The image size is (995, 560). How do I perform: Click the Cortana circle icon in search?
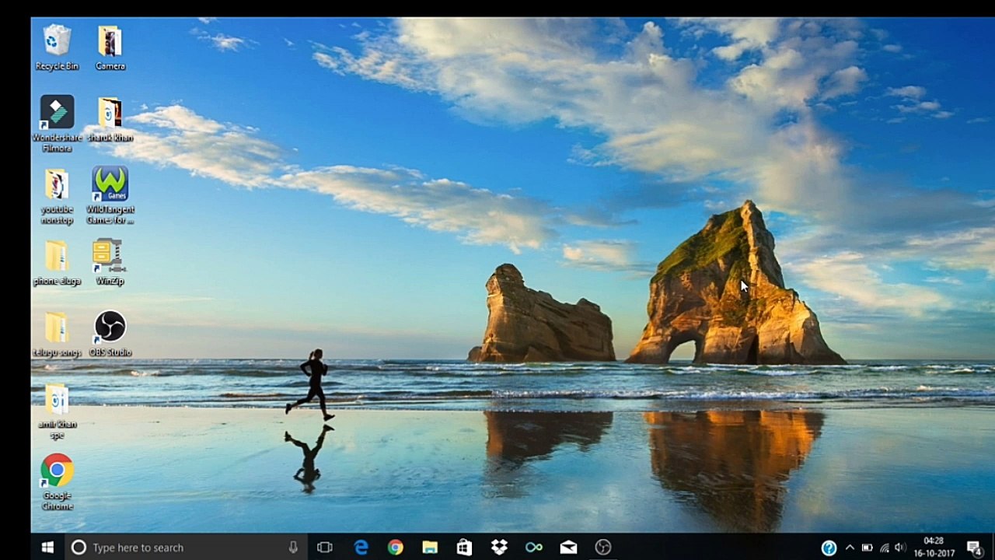79,548
